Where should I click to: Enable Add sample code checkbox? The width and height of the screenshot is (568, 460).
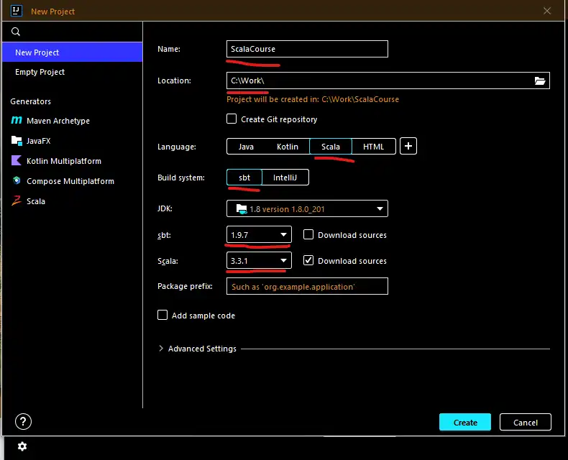click(162, 316)
